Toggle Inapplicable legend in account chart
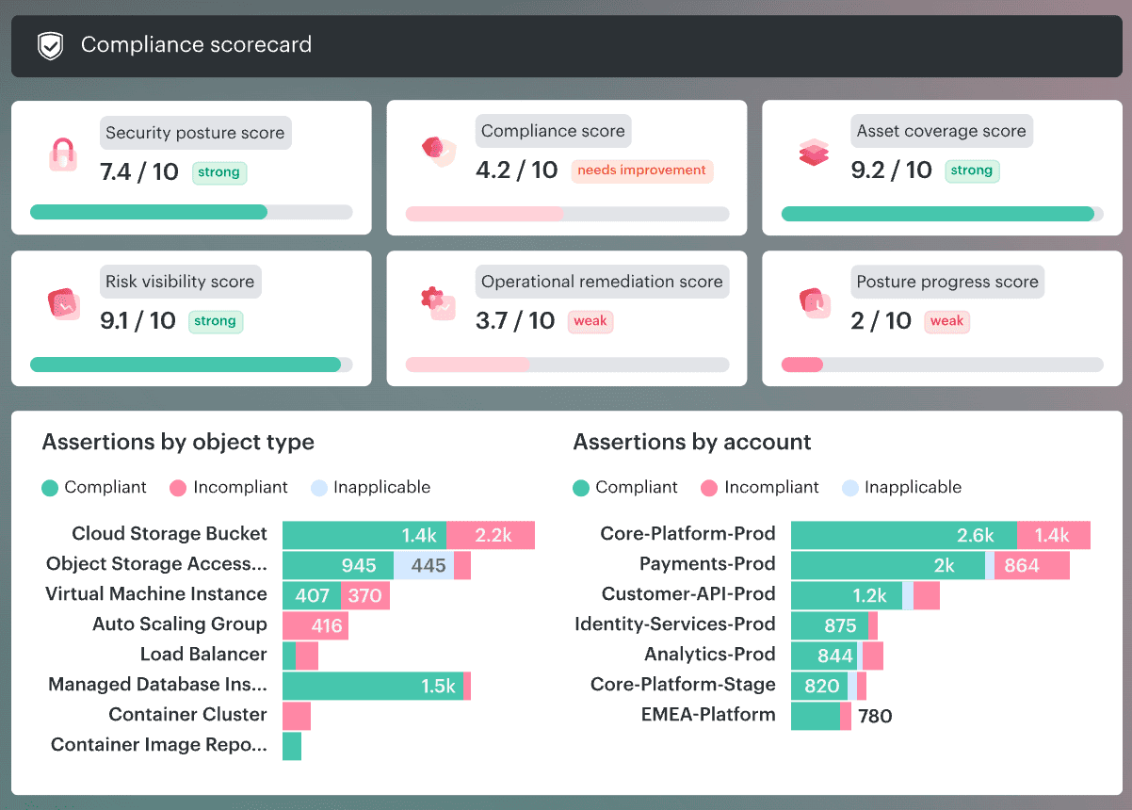The width and height of the screenshot is (1132, 810). (x=901, y=487)
